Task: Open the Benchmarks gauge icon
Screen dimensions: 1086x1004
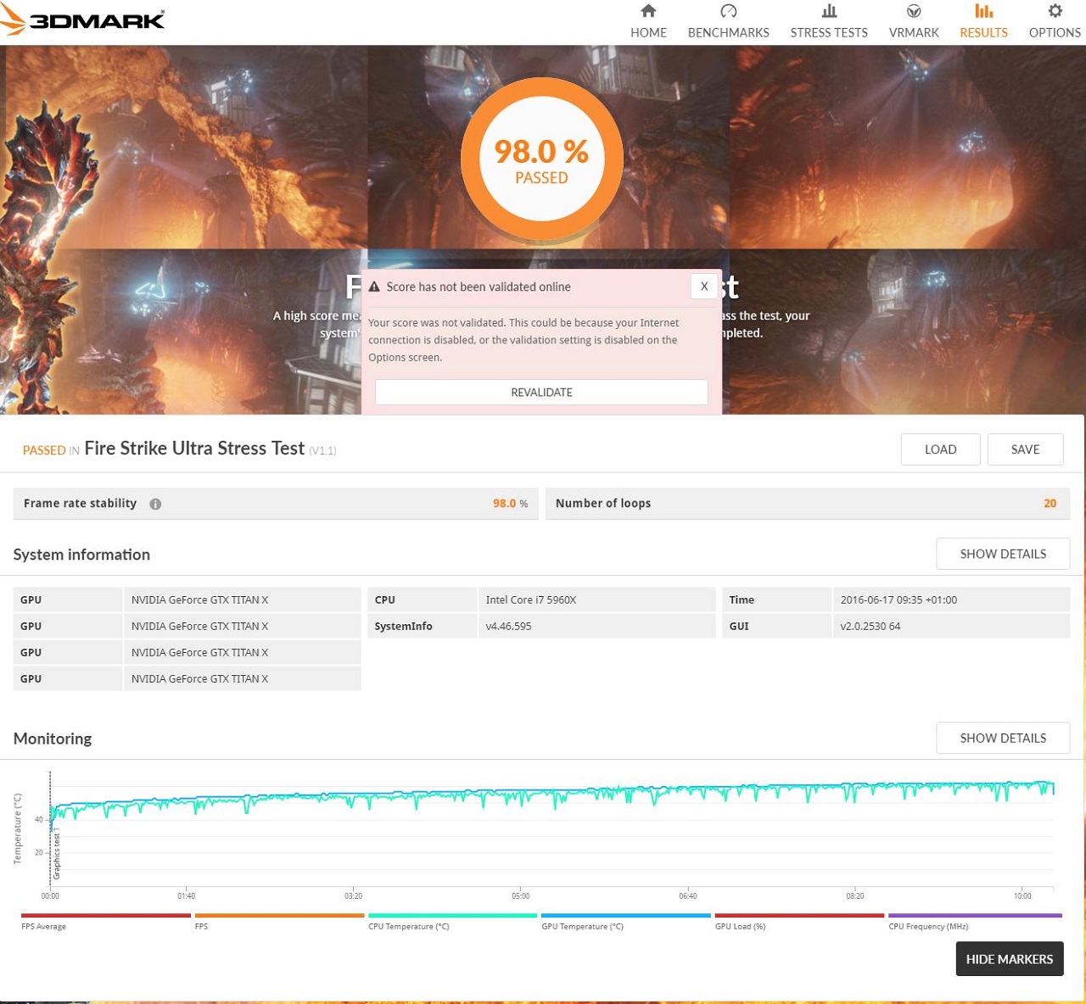Action: coord(728,11)
